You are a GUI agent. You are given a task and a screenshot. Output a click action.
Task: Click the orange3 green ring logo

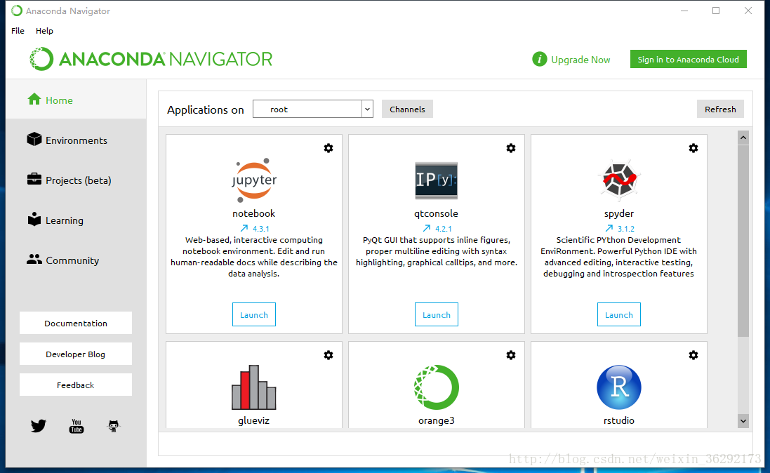[x=436, y=387]
